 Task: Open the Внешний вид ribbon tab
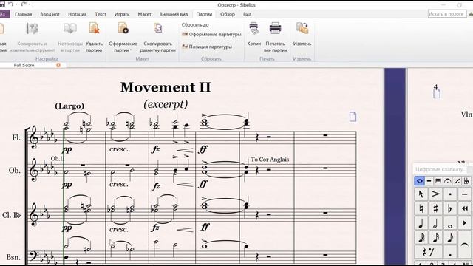(x=174, y=14)
